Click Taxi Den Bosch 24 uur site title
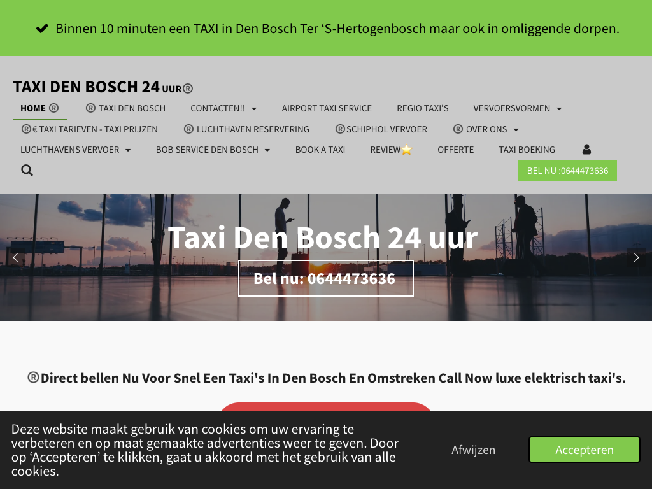The image size is (652, 489). point(103,87)
